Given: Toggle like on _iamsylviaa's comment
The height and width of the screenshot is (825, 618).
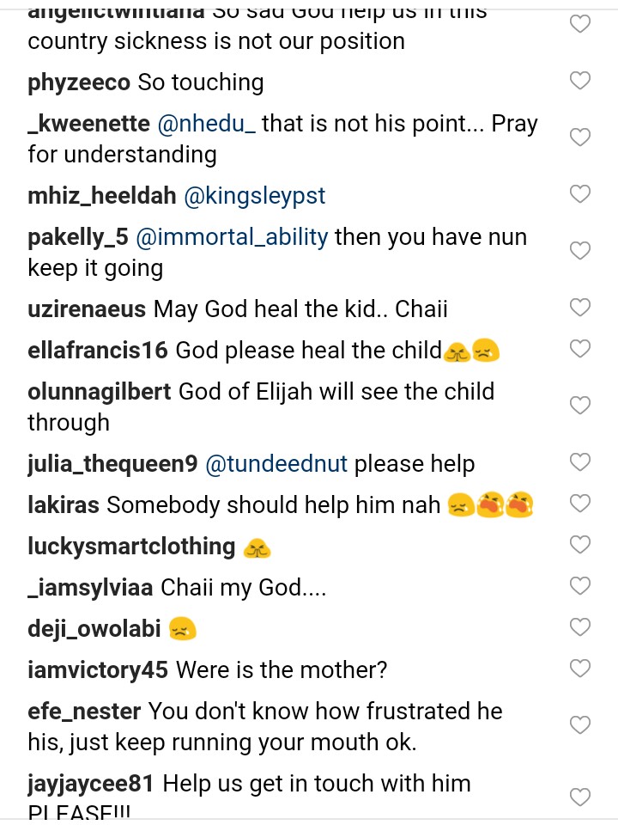Looking at the screenshot, I should point(580,586).
